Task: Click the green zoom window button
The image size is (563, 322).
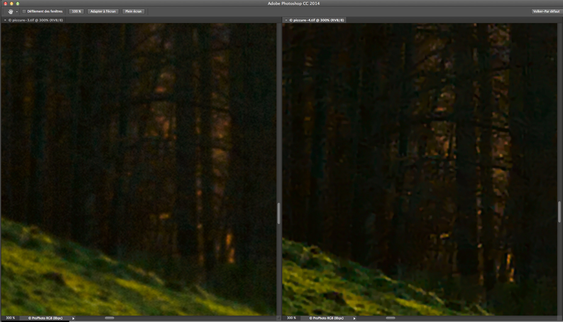Action: pos(18,4)
